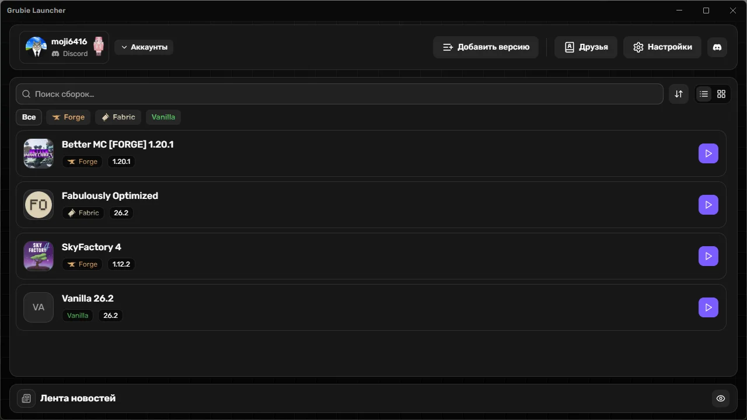Open the Друзья friends panel
The image size is (747, 420).
(x=586, y=47)
